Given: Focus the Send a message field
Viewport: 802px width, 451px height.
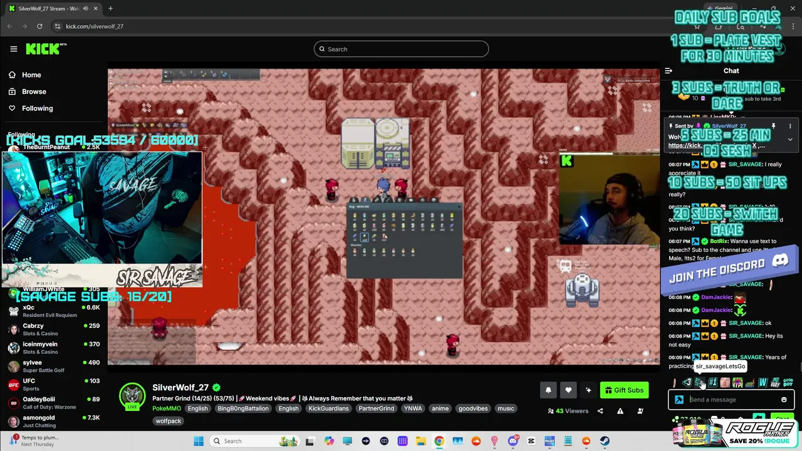Looking at the screenshot, I should [732, 400].
